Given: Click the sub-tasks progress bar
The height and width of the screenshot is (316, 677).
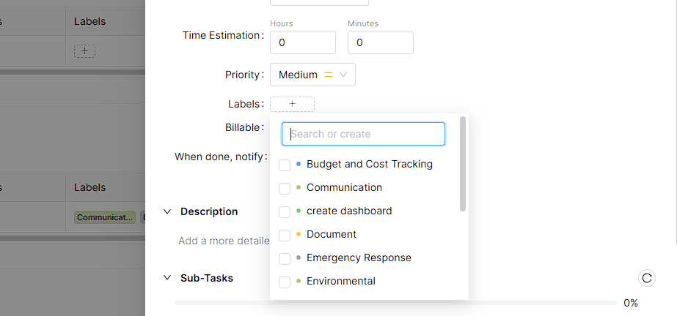Looking at the screenshot, I should pos(396,303).
